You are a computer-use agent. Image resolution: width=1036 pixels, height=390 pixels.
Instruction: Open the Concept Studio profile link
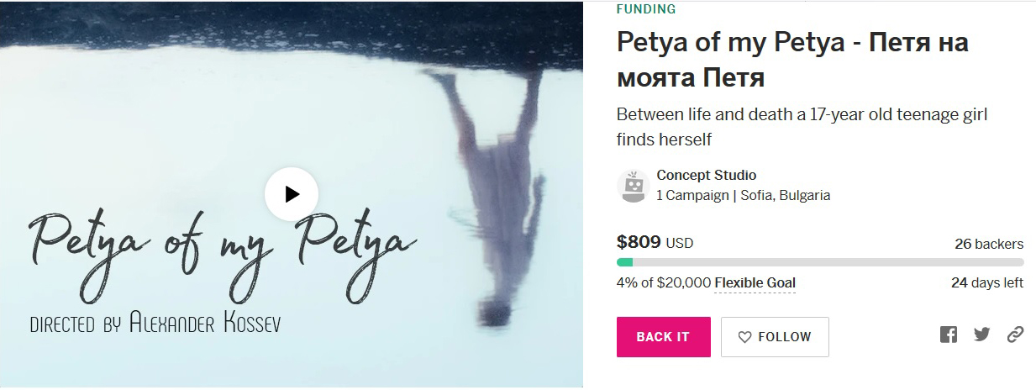click(x=706, y=176)
